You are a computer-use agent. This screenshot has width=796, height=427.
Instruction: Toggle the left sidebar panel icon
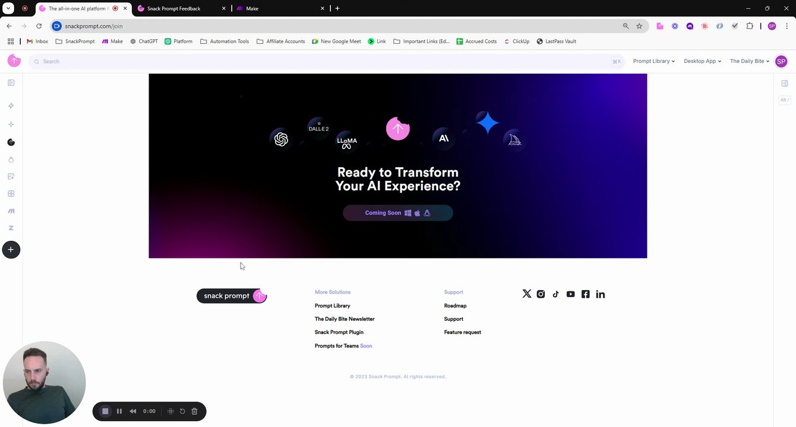point(11,83)
